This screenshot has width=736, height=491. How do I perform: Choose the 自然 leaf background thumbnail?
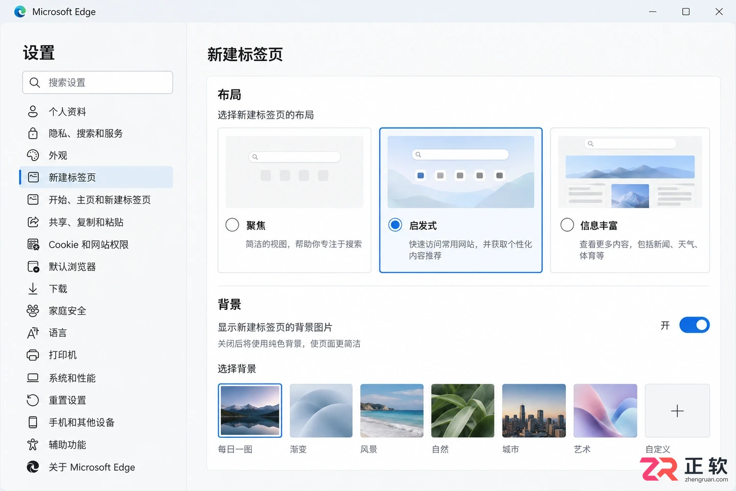coord(463,411)
